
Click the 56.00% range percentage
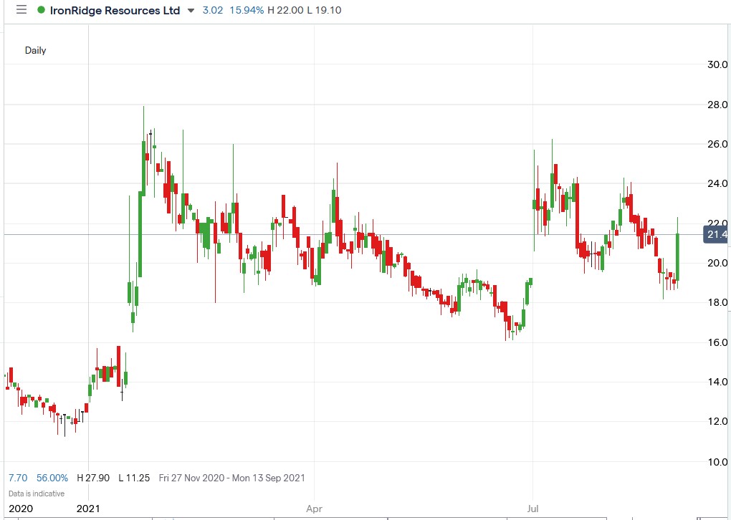tap(50, 478)
